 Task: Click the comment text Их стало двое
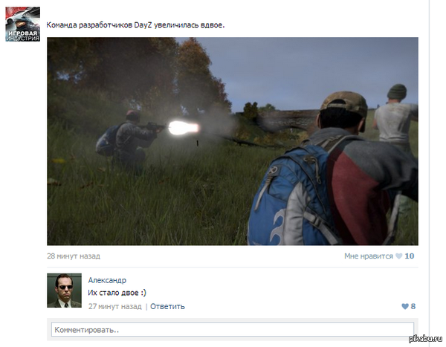coord(117,293)
